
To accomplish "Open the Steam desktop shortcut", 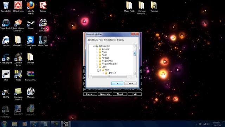I will (31, 24).
